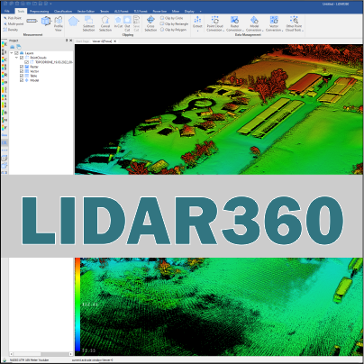Toggle the Vector layer checkbox
The image size is (364, 364).
(22, 71)
